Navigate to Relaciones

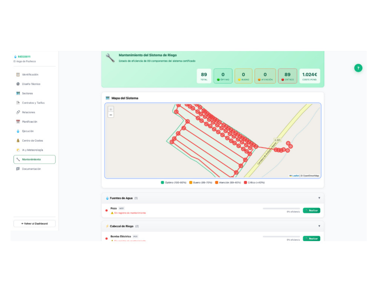(35, 112)
